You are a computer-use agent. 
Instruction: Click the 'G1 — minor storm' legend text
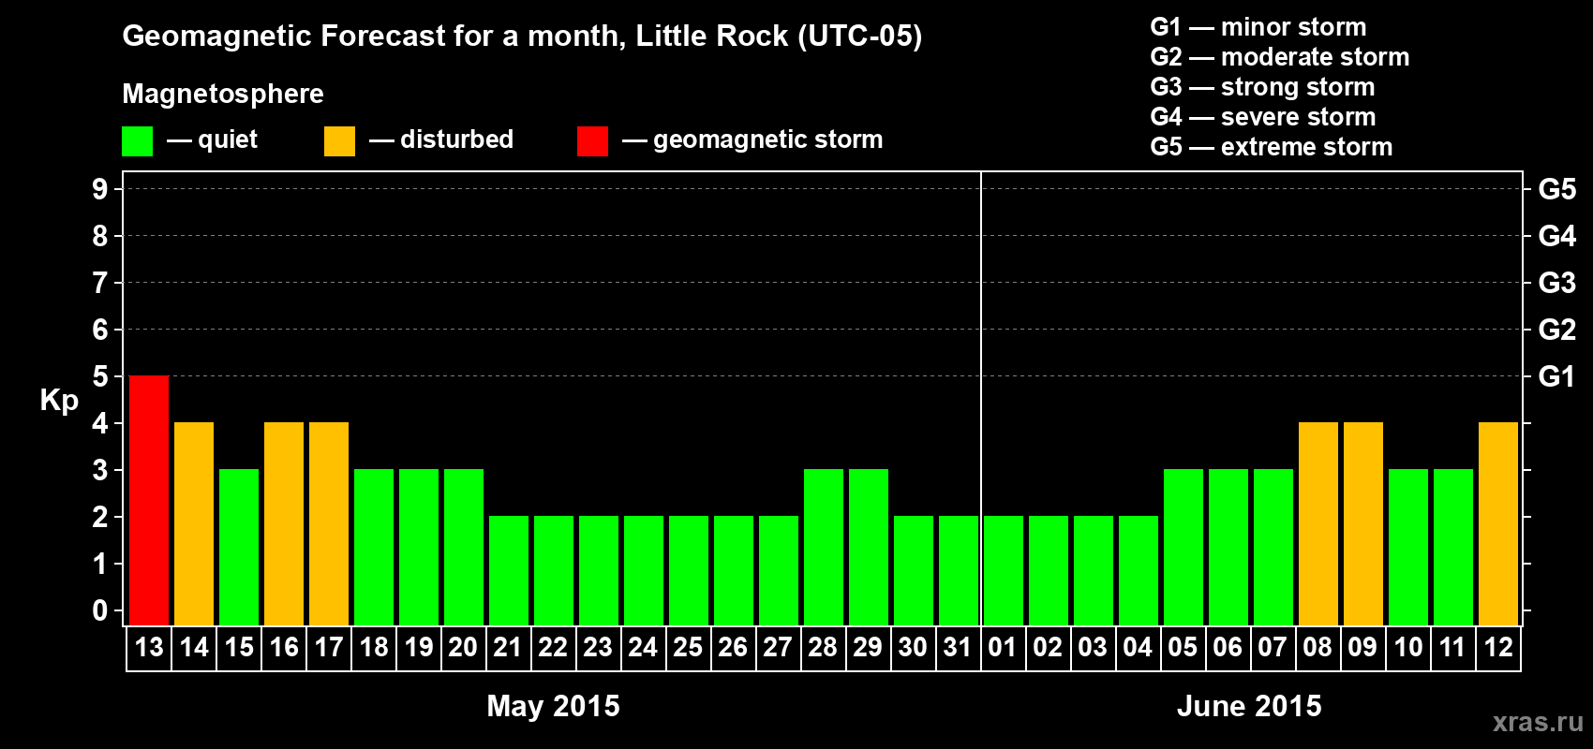pos(1258,27)
